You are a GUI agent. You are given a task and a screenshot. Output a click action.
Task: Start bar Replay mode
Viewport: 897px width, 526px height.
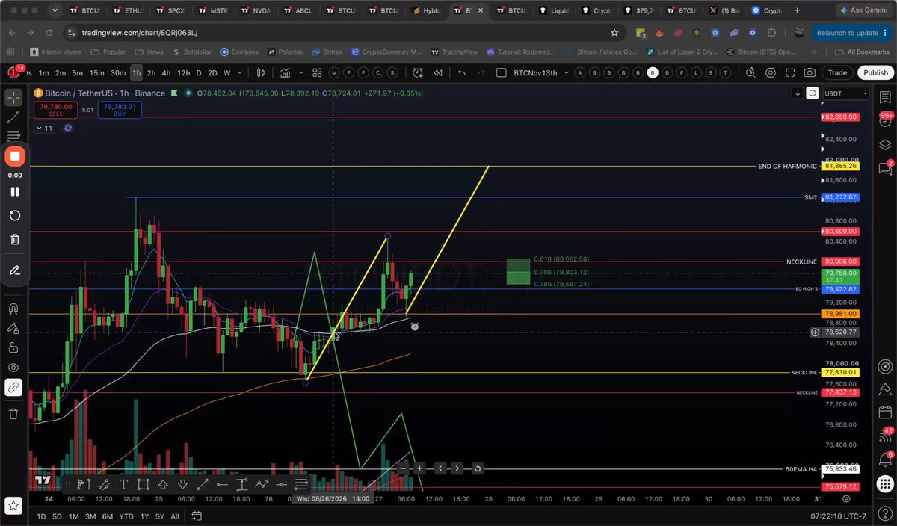pos(437,72)
